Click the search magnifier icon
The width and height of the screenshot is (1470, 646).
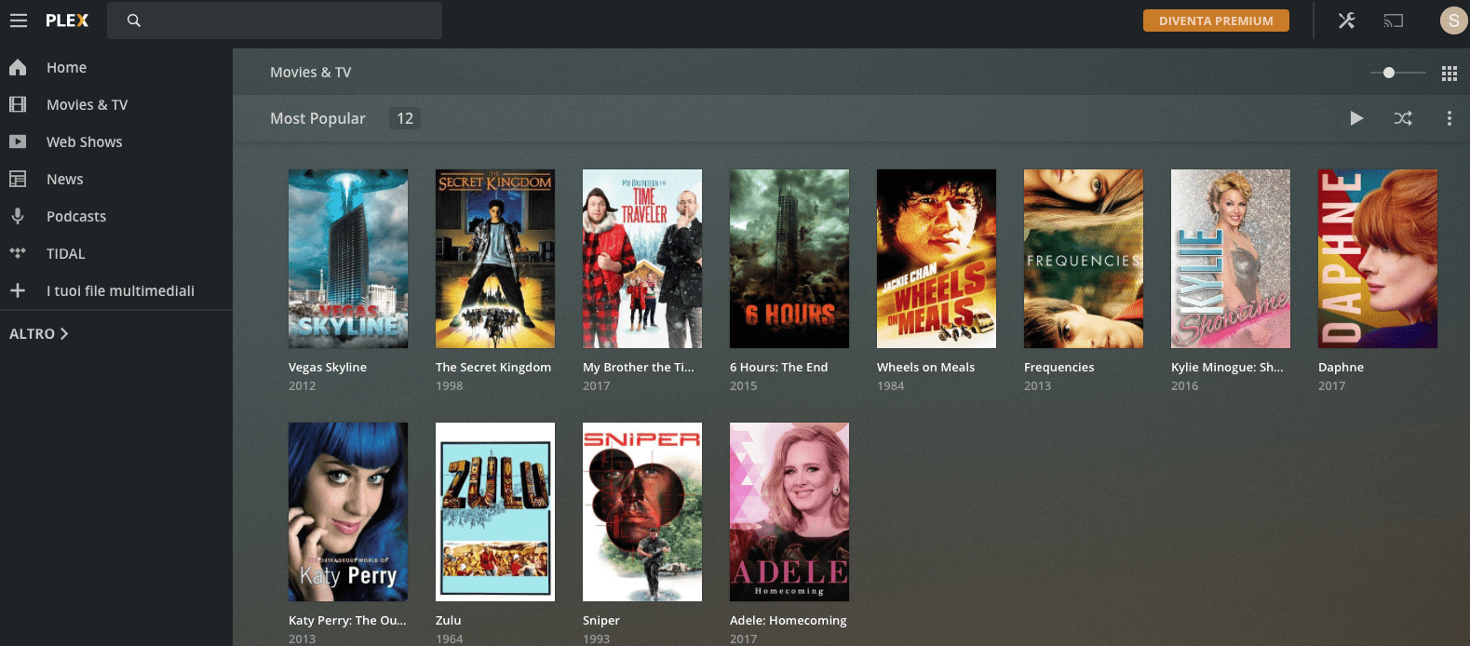(134, 20)
